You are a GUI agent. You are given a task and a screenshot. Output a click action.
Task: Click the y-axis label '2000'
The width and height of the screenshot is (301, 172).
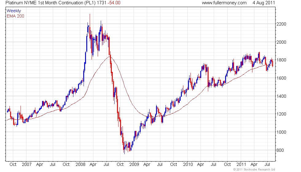(281, 42)
